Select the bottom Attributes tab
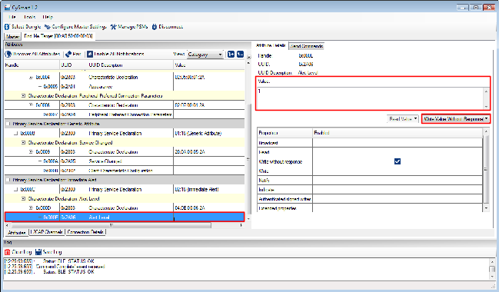Screen dimensions: 499x292 coord(17,233)
